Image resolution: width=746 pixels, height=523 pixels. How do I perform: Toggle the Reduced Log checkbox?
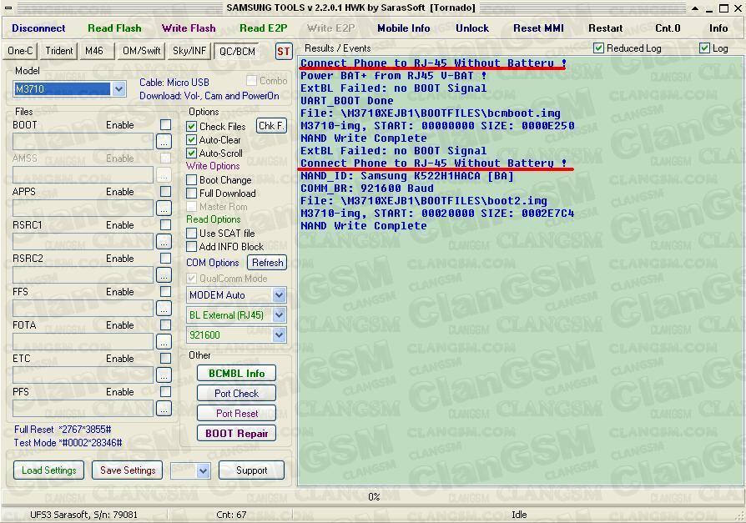598,48
